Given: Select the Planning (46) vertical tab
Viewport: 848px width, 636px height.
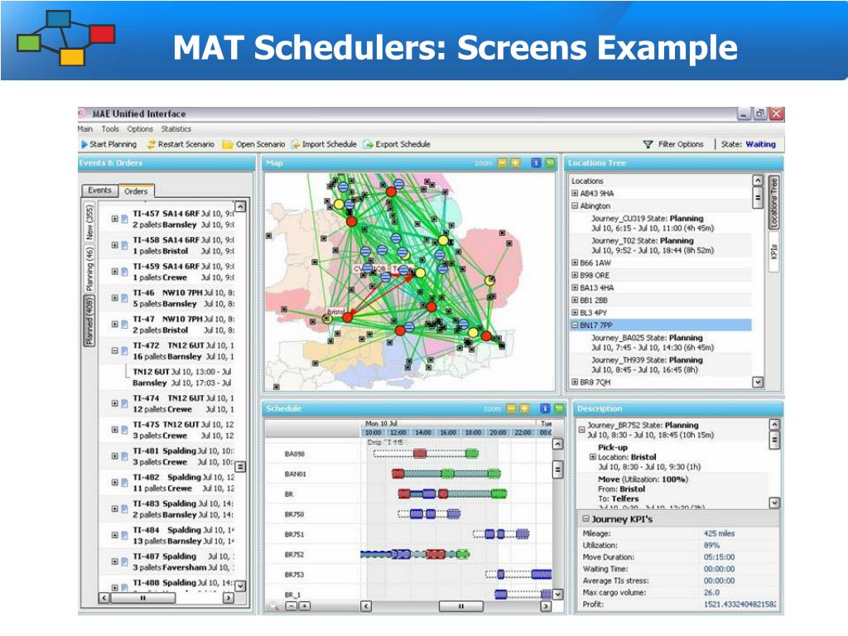Looking at the screenshot, I should click(x=89, y=269).
